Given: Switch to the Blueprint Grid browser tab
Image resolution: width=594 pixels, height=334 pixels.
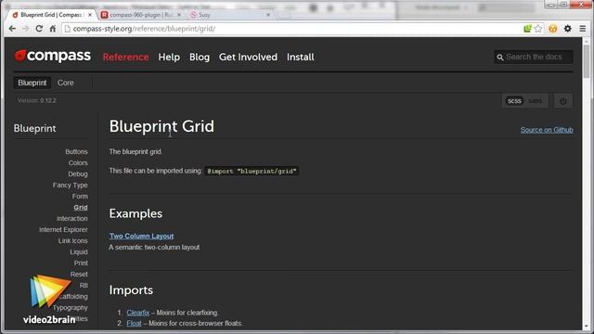Looking at the screenshot, I should coord(50,15).
